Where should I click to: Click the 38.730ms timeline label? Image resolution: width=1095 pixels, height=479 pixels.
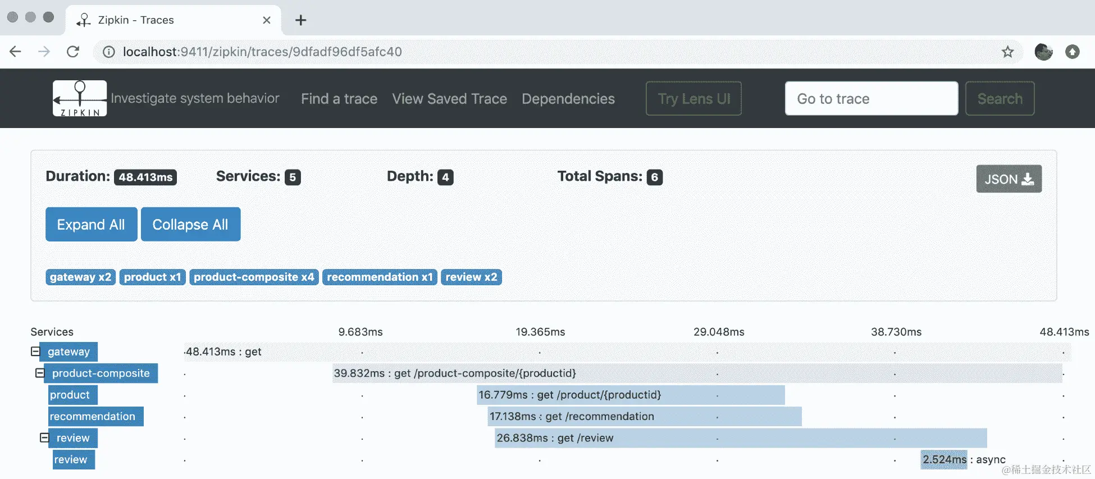pyautogui.click(x=896, y=332)
